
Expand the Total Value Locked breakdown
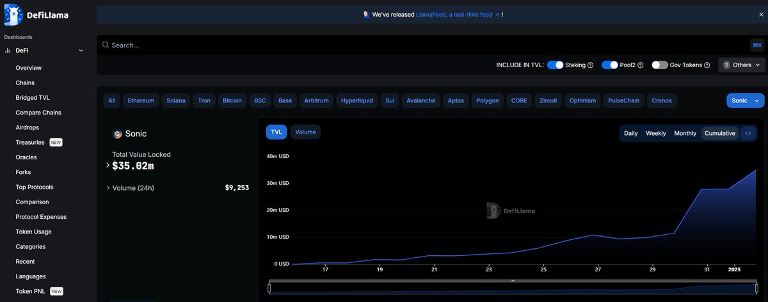(108, 166)
